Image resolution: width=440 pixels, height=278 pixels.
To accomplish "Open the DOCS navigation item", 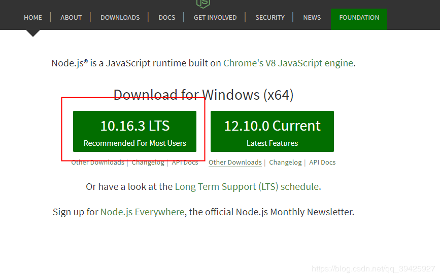I will pyautogui.click(x=166, y=18).
